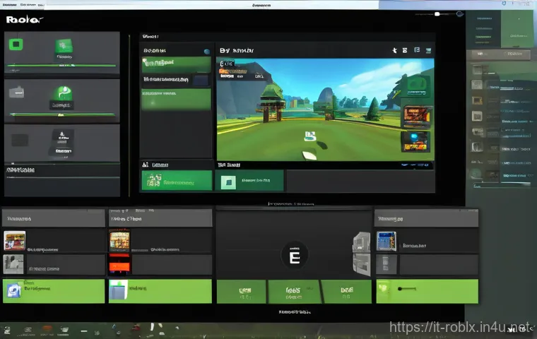Click the lower gray cube icon beside E badge
The height and width of the screenshot is (339, 537).
click(x=361, y=264)
